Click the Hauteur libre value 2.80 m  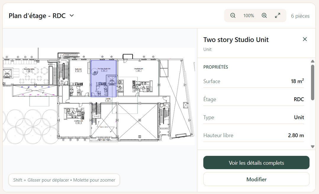[296, 135]
